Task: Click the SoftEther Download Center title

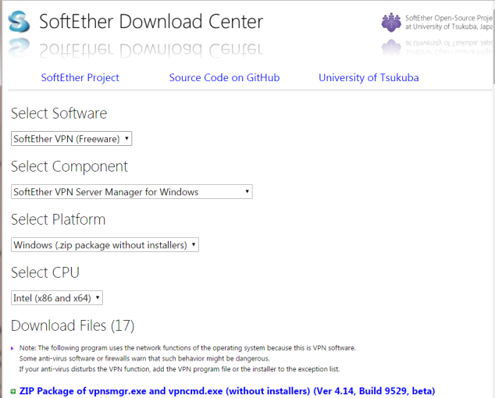Action: (x=151, y=22)
